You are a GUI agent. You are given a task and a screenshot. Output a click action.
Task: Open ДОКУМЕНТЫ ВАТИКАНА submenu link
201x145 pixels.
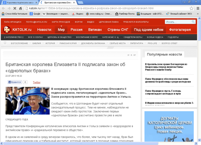(x=93, y=43)
